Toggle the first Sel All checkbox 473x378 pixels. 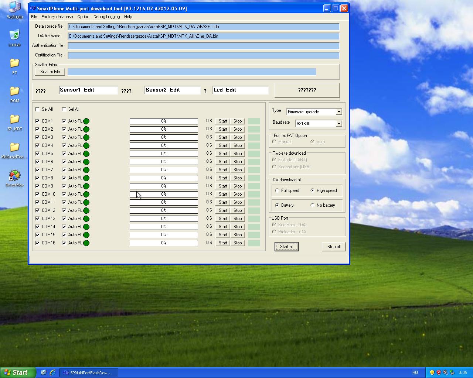tap(37, 109)
